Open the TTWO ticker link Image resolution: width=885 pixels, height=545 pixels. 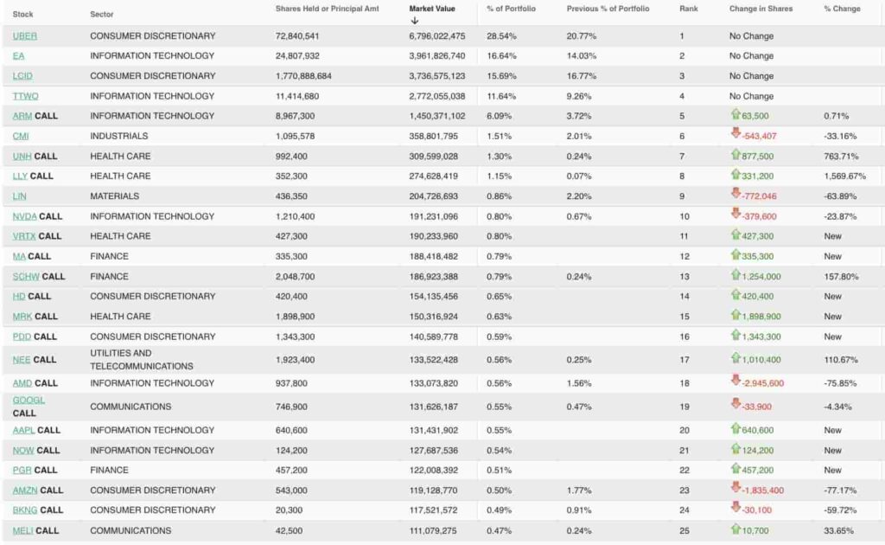25,96
